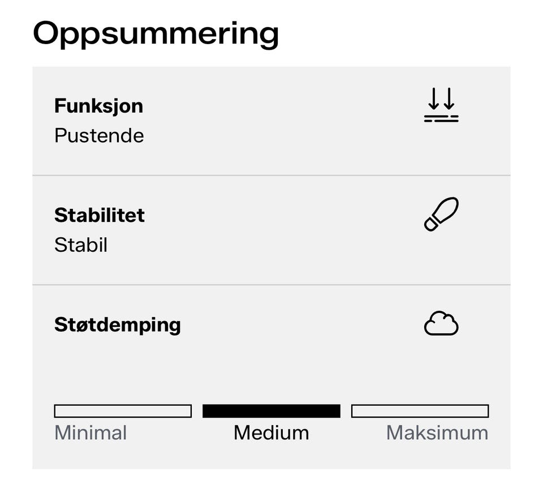543x498 pixels.
Task: Click the Minimal label
Action: (90, 433)
